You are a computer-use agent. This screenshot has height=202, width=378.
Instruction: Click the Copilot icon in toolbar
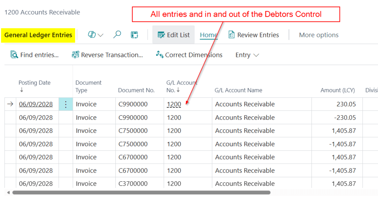tap(92, 35)
